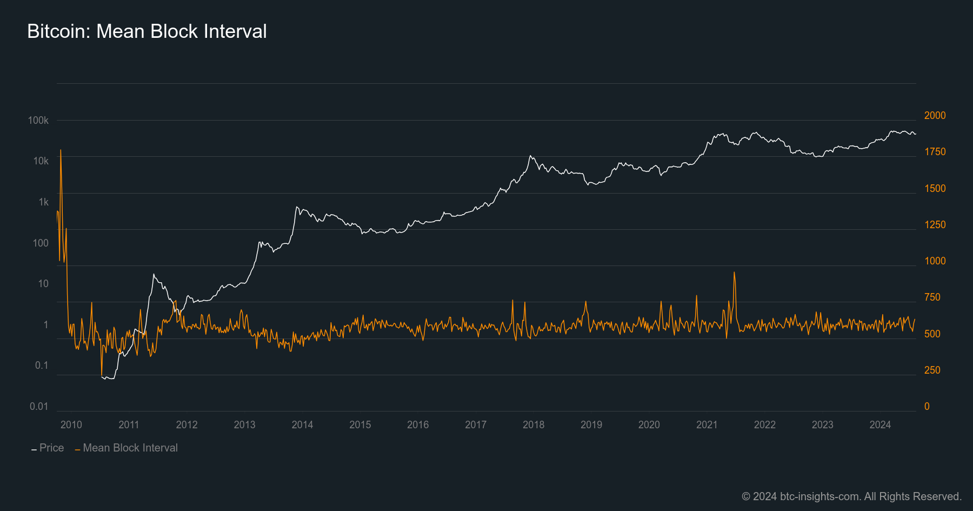
Task: Click the orange 500 tick on the right axis
Action: pyautogui.click(x=932, y=334)
